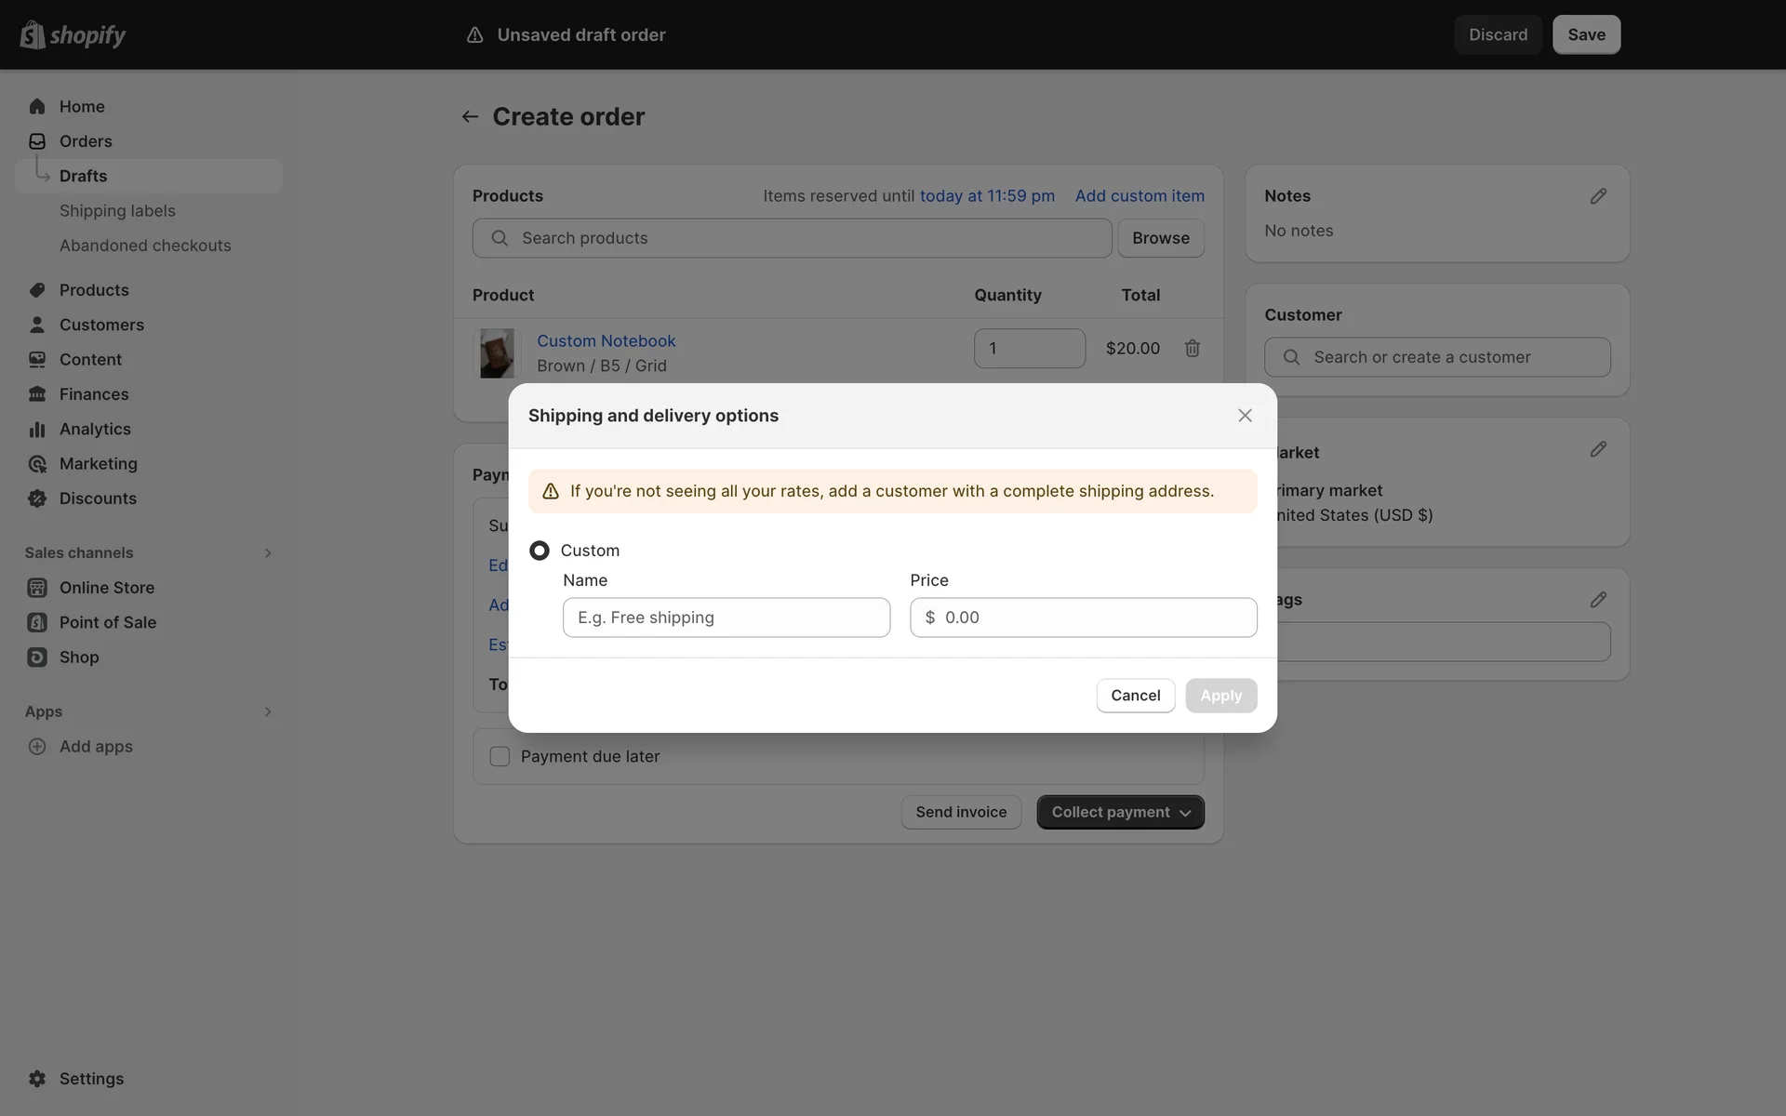
Task: Check the Payment due later checkbox
Action: coord(500,756)
